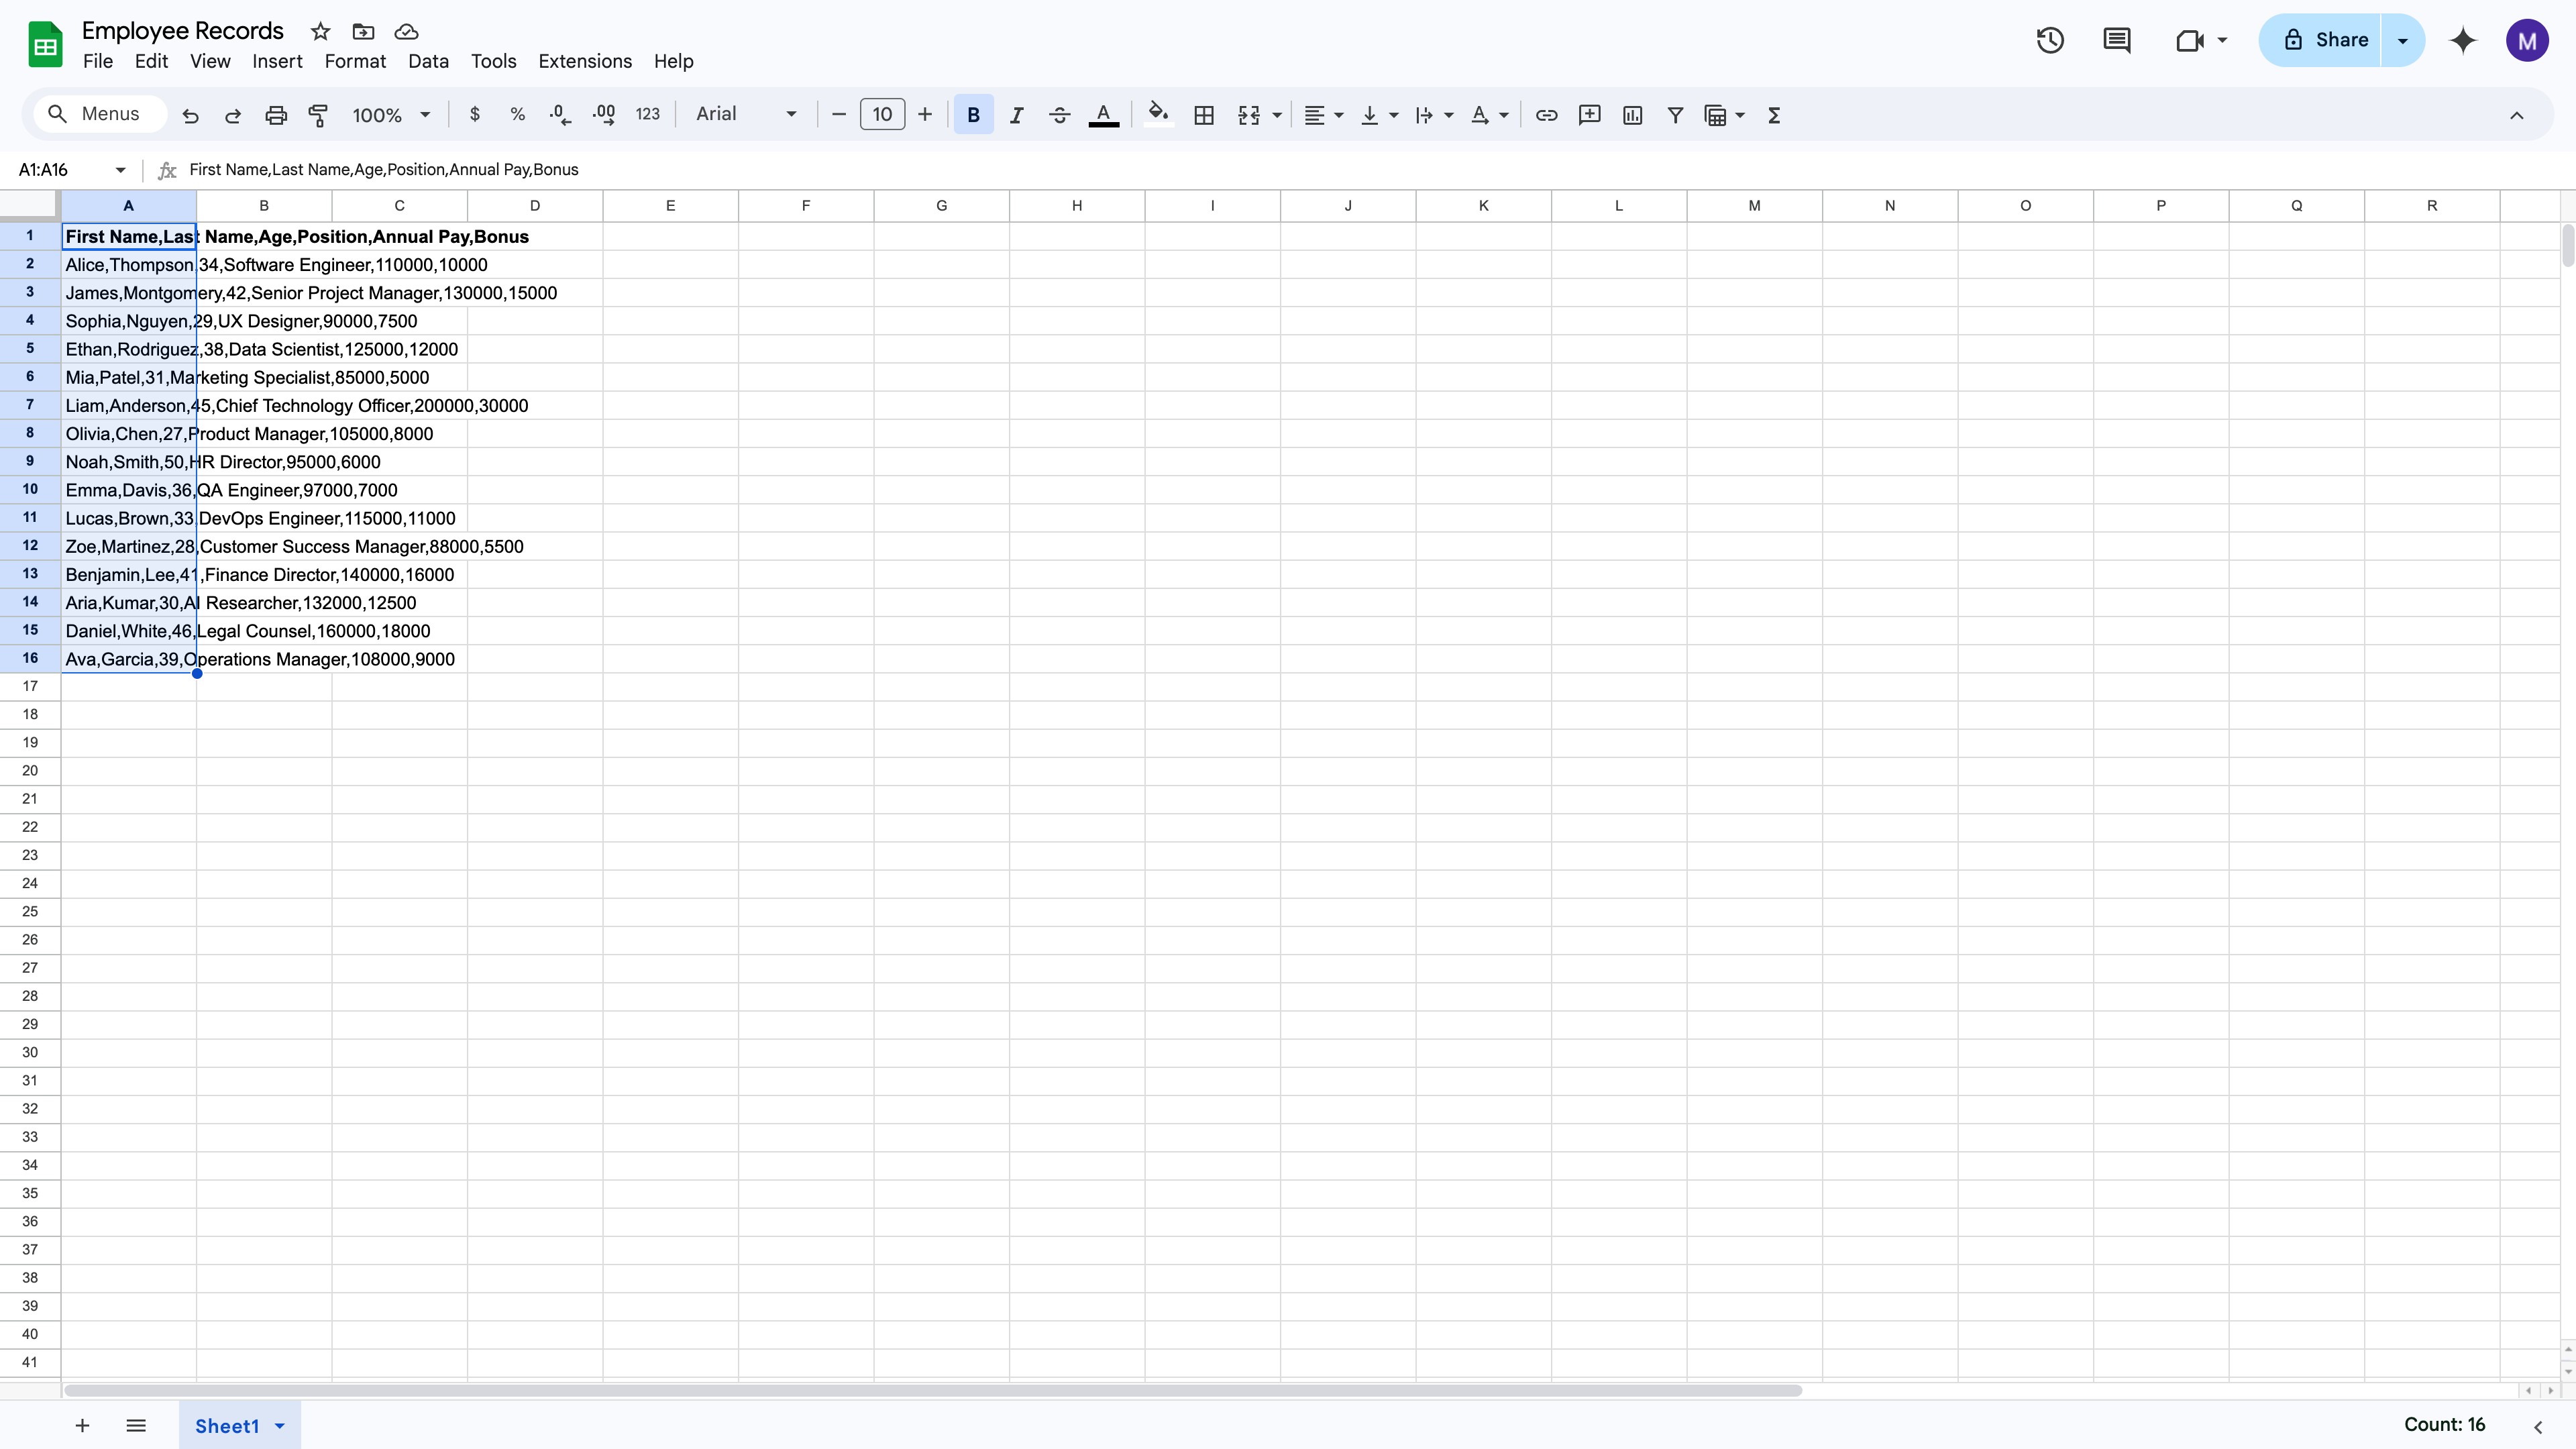
Task: Open the View menu
Action: 210,61
